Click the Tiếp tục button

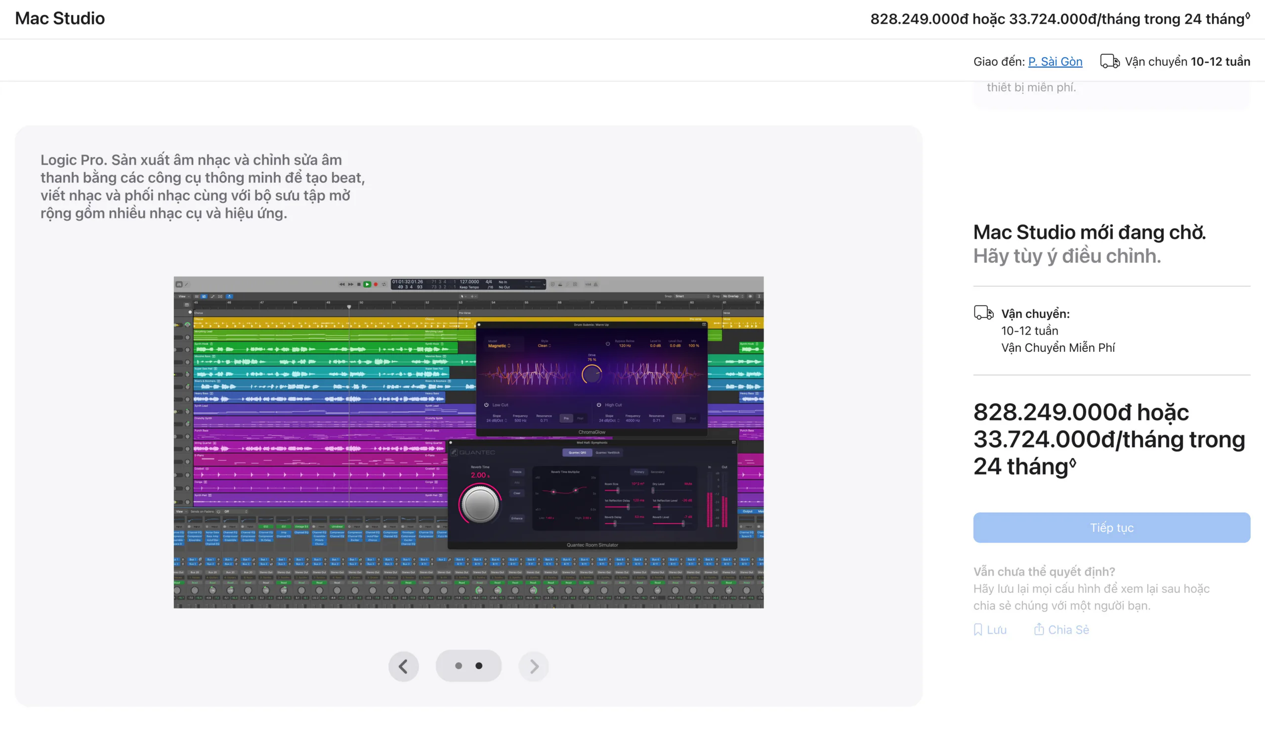pyautogui.click(x=1112, y=527)
